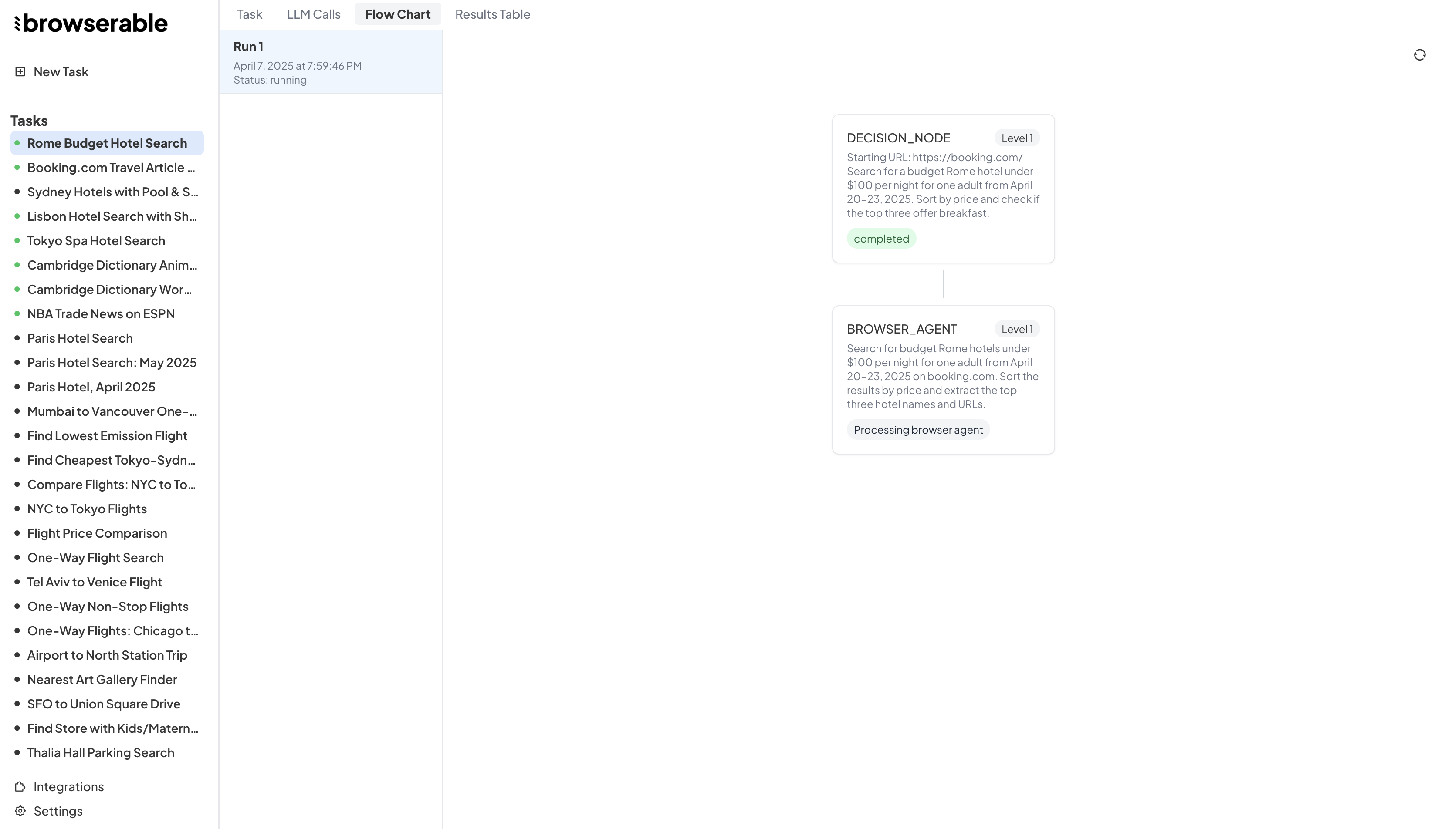Image resolution: width=1435 pixels, height=829 pixels.
Task: Open the DECISION_NODE card
Action: (x=943, y=188)
